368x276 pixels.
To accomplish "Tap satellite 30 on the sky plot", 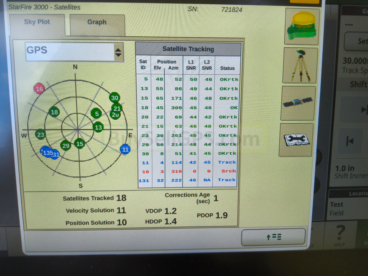I will (115, 98).
